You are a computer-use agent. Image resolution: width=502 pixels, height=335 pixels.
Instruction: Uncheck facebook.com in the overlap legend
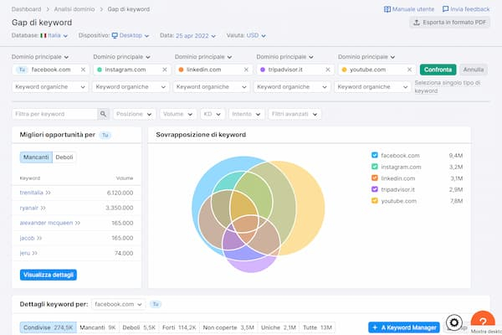pyautogui.click(x=374, y=155)
